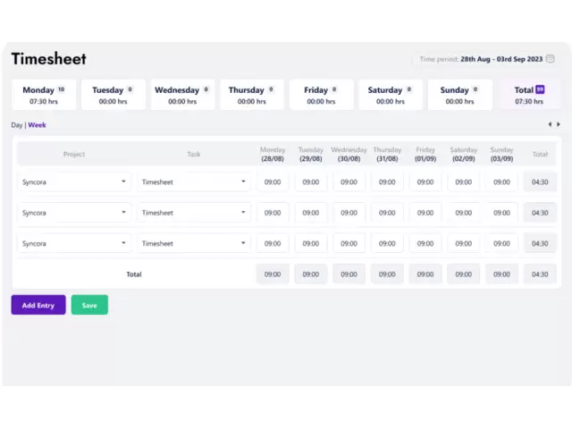Open the first row Timesheet task dropdown
Screen dimensions: 572x429
pyautogui.click(x=194, y=182)
